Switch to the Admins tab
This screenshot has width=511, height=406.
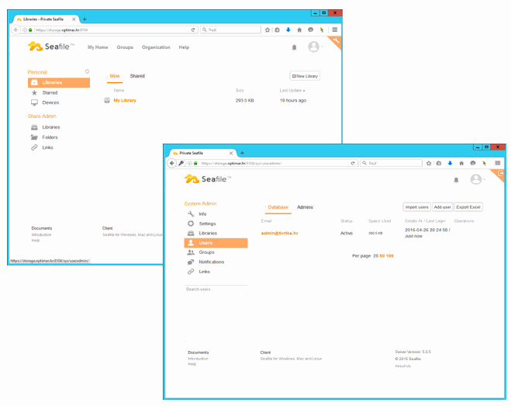coord(305,207)
